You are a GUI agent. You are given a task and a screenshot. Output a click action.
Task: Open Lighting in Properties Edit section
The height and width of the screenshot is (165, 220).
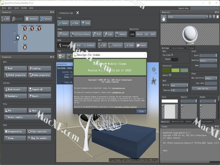pos(40,68)
